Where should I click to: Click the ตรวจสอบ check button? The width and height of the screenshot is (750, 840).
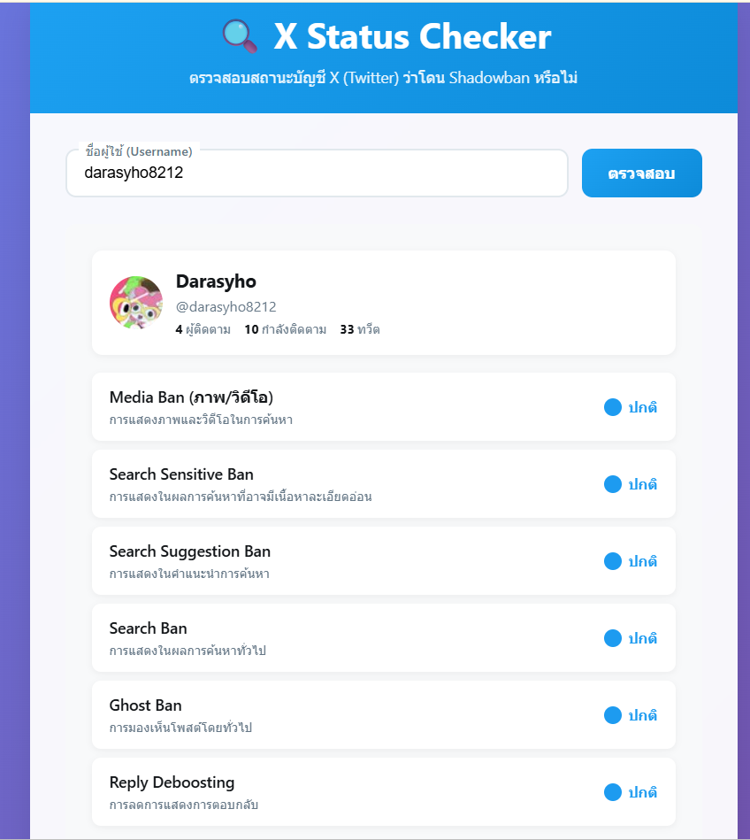click(x=642, y=173)
